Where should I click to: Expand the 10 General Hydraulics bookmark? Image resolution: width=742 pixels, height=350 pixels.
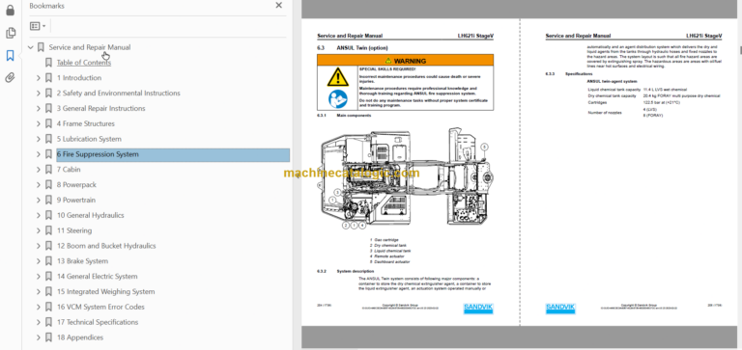click(39, 215)
